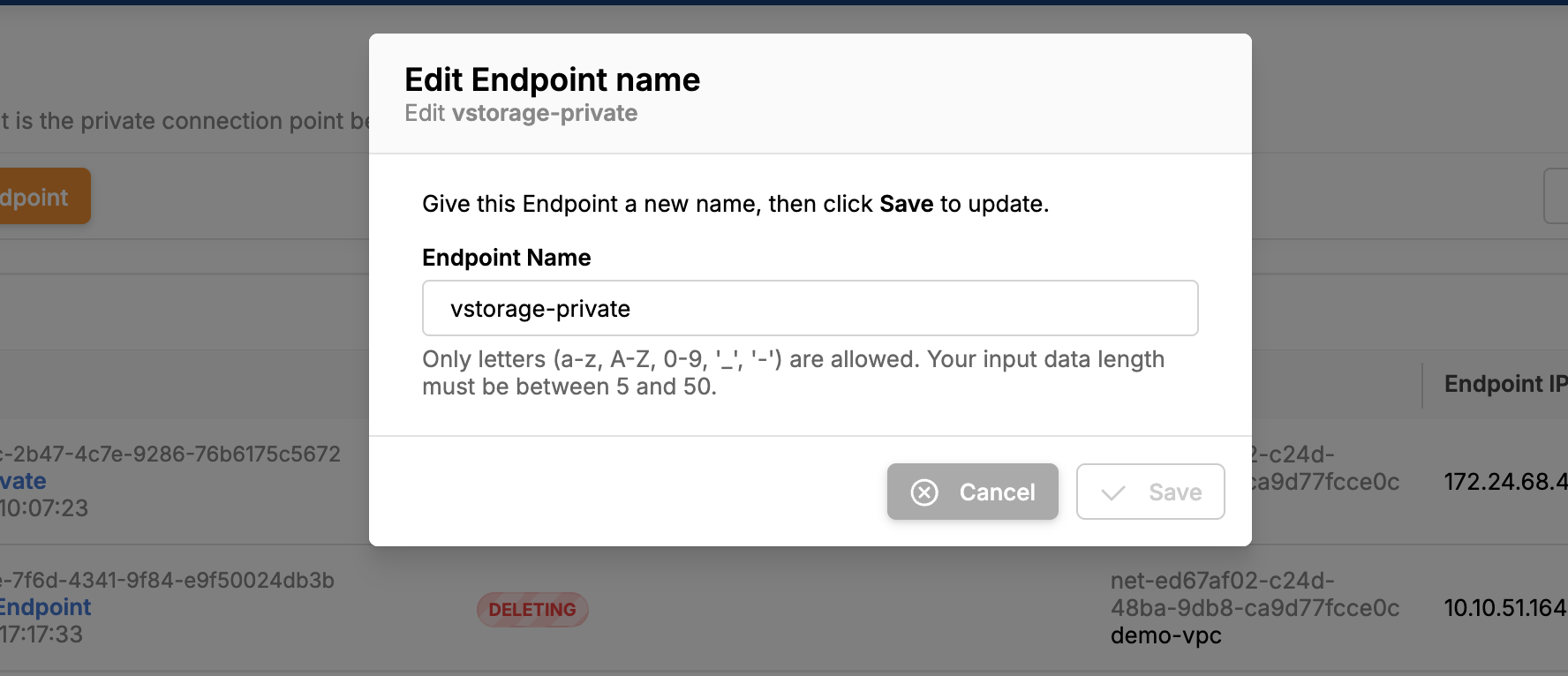Click the red DELETING status badge
Screen dimensions: 1568x676
click(x=532, y=610)
